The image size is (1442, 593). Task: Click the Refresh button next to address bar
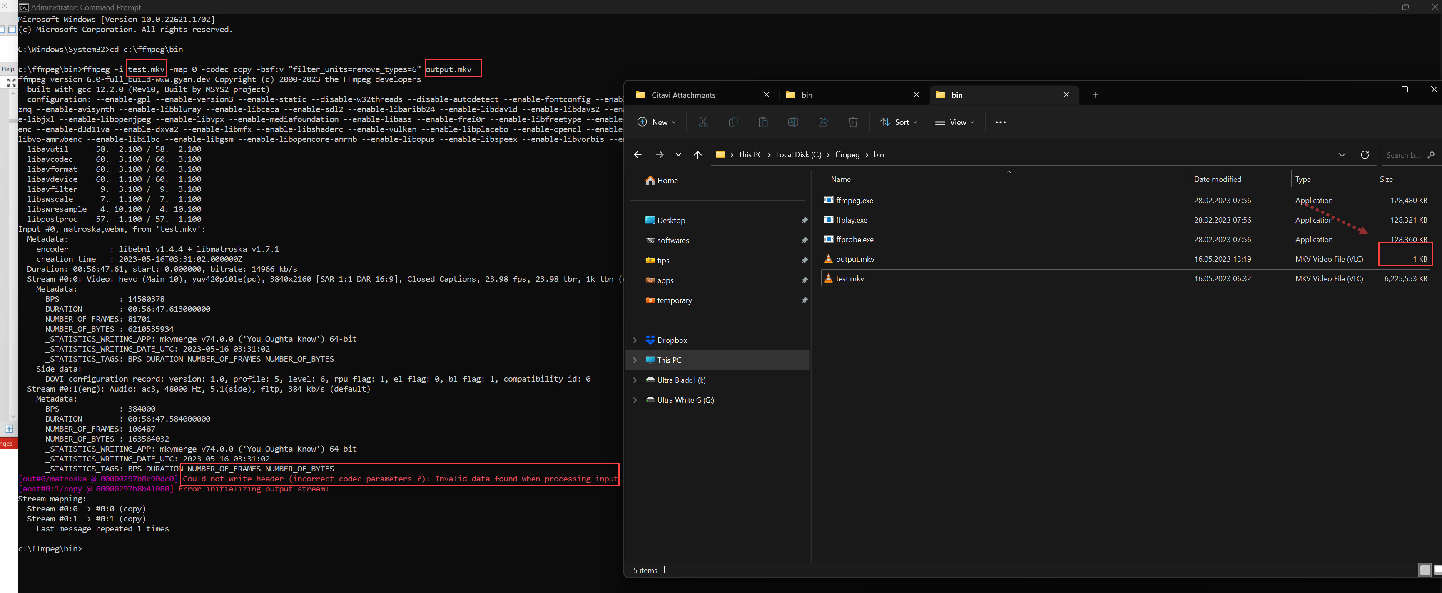[x=1365, y=155]
